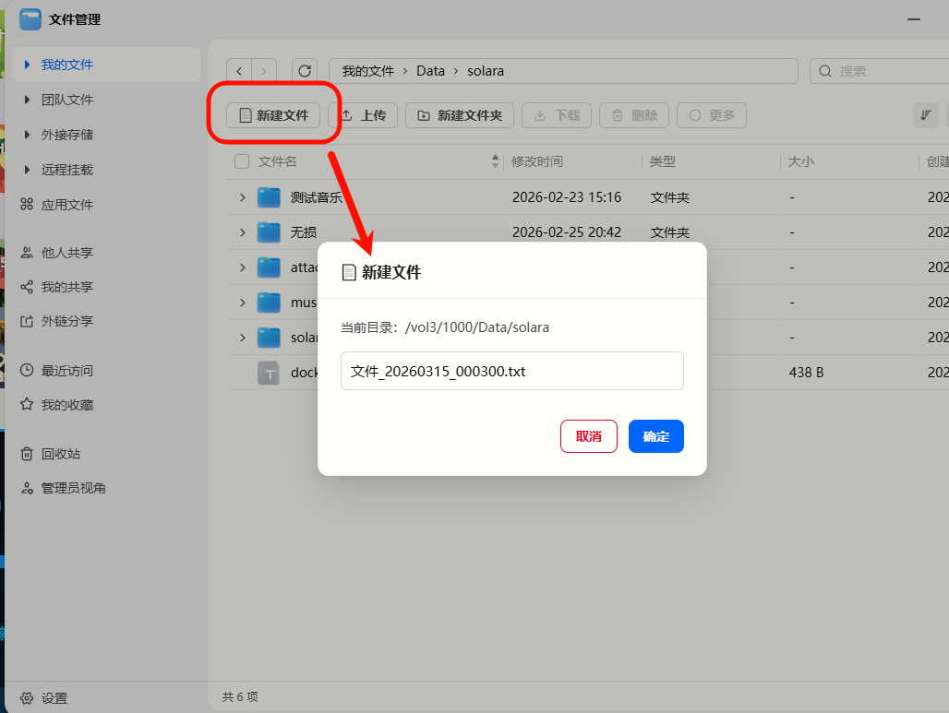The image size is (949, 713).
Task: Open the 更多 toolbar menu
Action: tap(711, 115)
